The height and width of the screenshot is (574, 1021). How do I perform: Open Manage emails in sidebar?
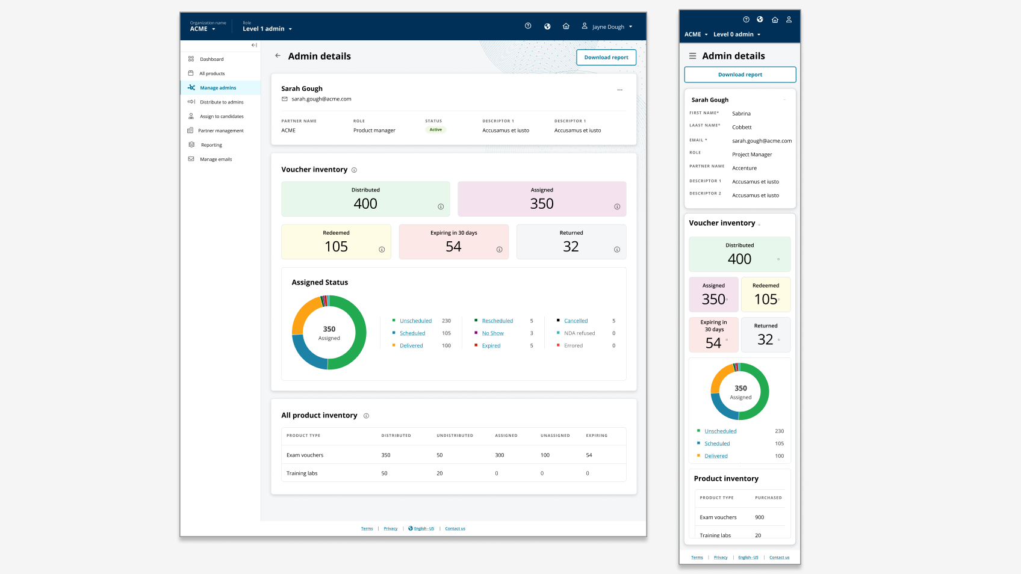point(220,159)
